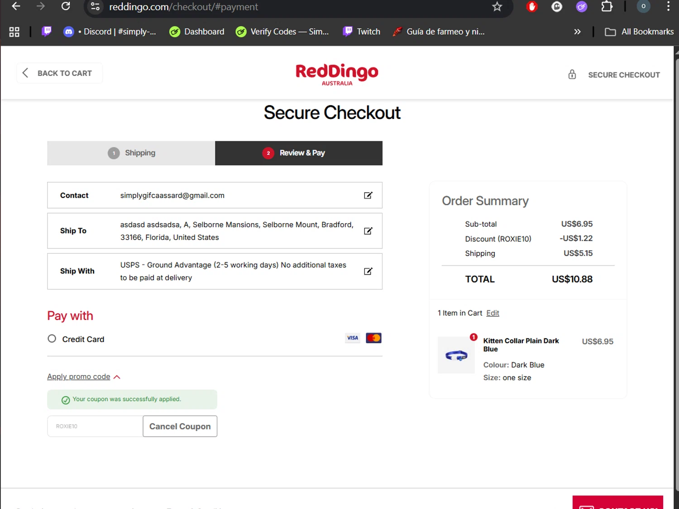Open the apps grid in bookmarks bar
Image resolution: width=679 pixels, height=509 pixels.
[14, 32]
